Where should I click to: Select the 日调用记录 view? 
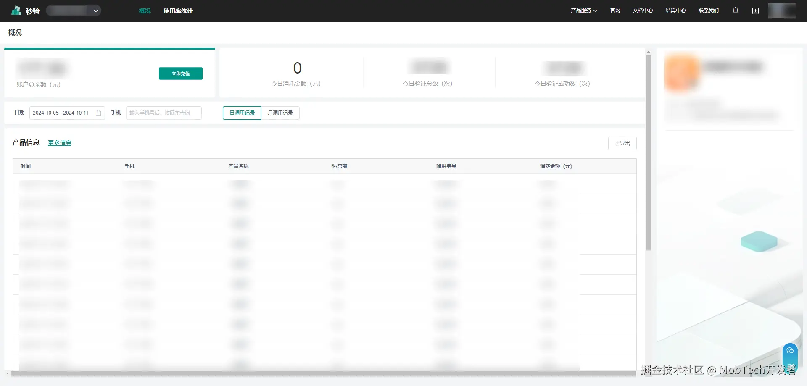click(242, 113)
